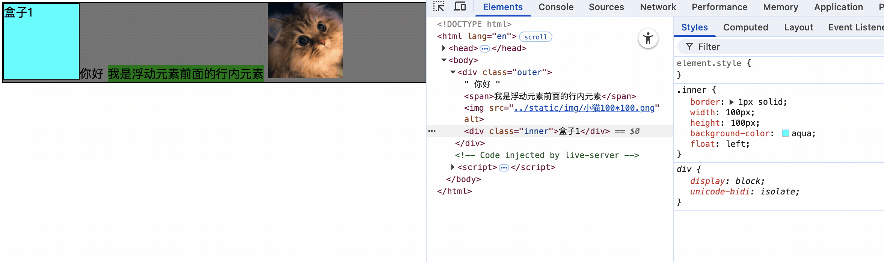
Task: Open the Elements tab
Action: pos(502,7)
